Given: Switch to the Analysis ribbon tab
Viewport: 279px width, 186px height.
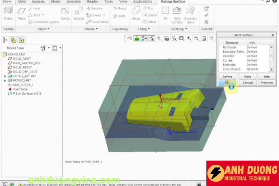Looking at the screenshot, I should (38, 2).
